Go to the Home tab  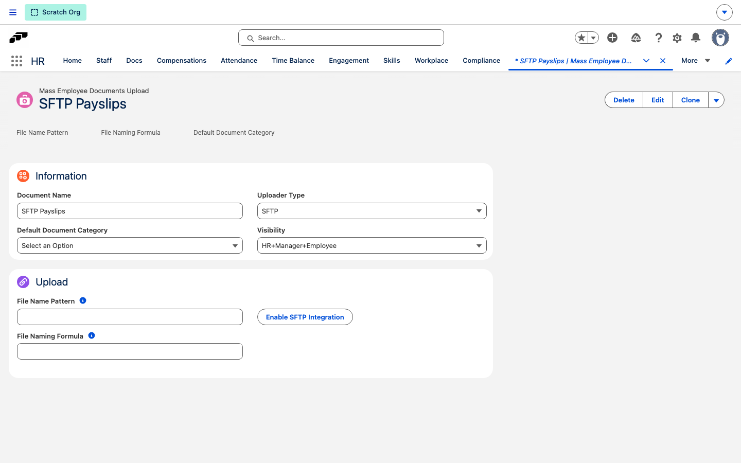tap(73, 61)
